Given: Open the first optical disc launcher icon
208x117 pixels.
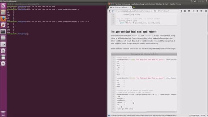Looking at the screenshot, I should (3, 51).
